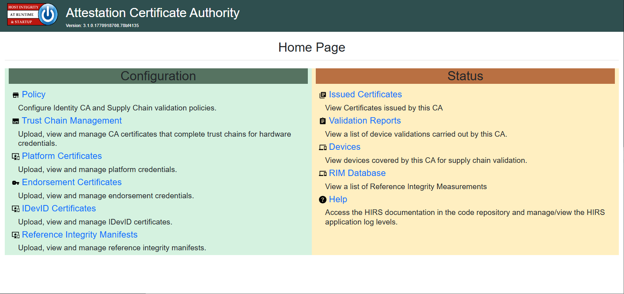Click 'Upload, view and manage CA certificates' text
The image size is (624, 294).
(155, 139)
